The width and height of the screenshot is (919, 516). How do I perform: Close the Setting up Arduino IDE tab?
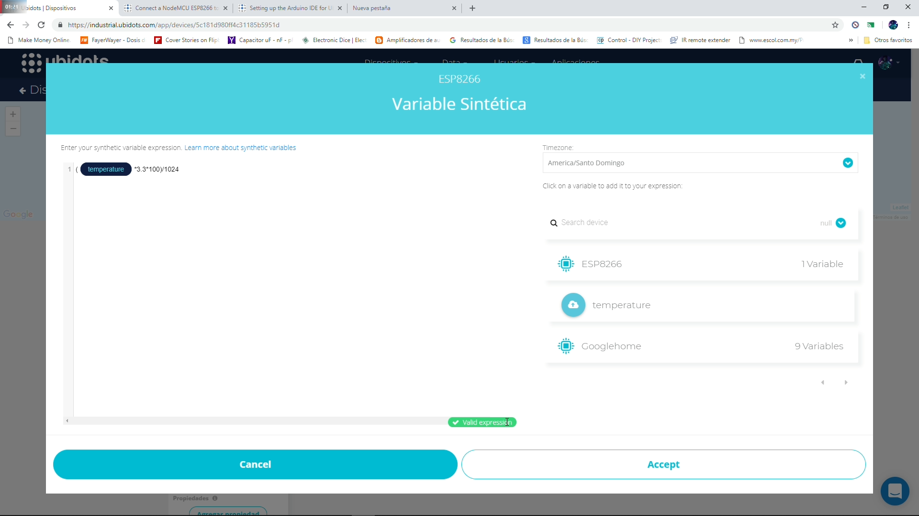pyautogui.click(x=339, y=8)
